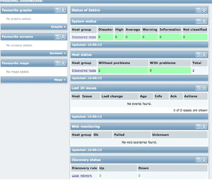Go to Graphs » link
Screen dimensions: 212x180
tap(58, 27)
